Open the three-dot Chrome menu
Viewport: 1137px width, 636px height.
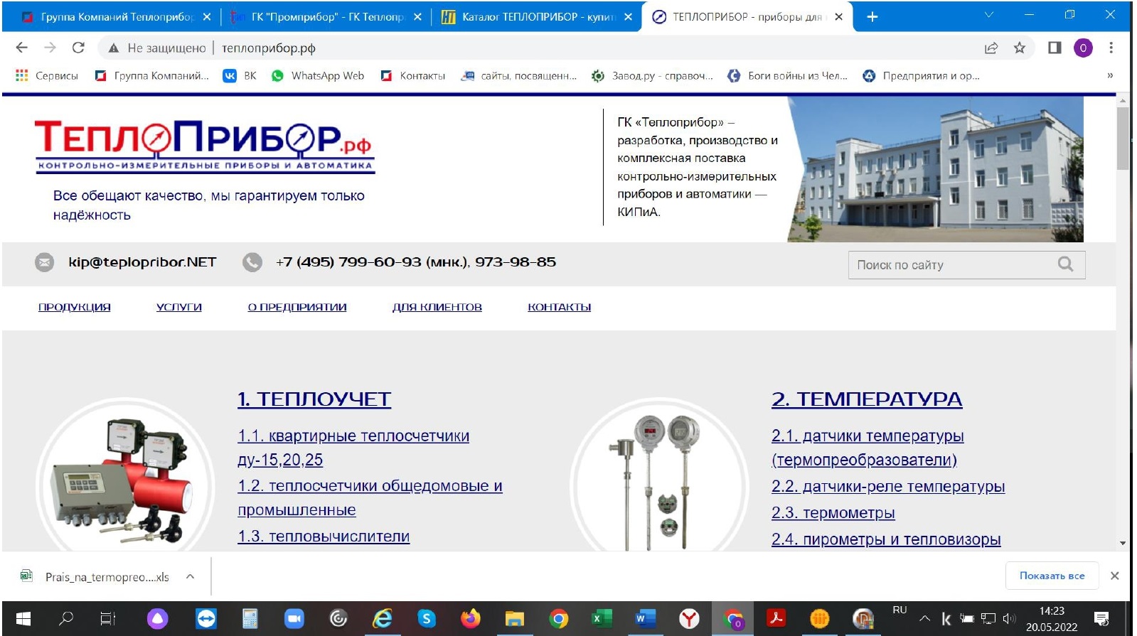pyautogui.click(x=1111, y=48)
